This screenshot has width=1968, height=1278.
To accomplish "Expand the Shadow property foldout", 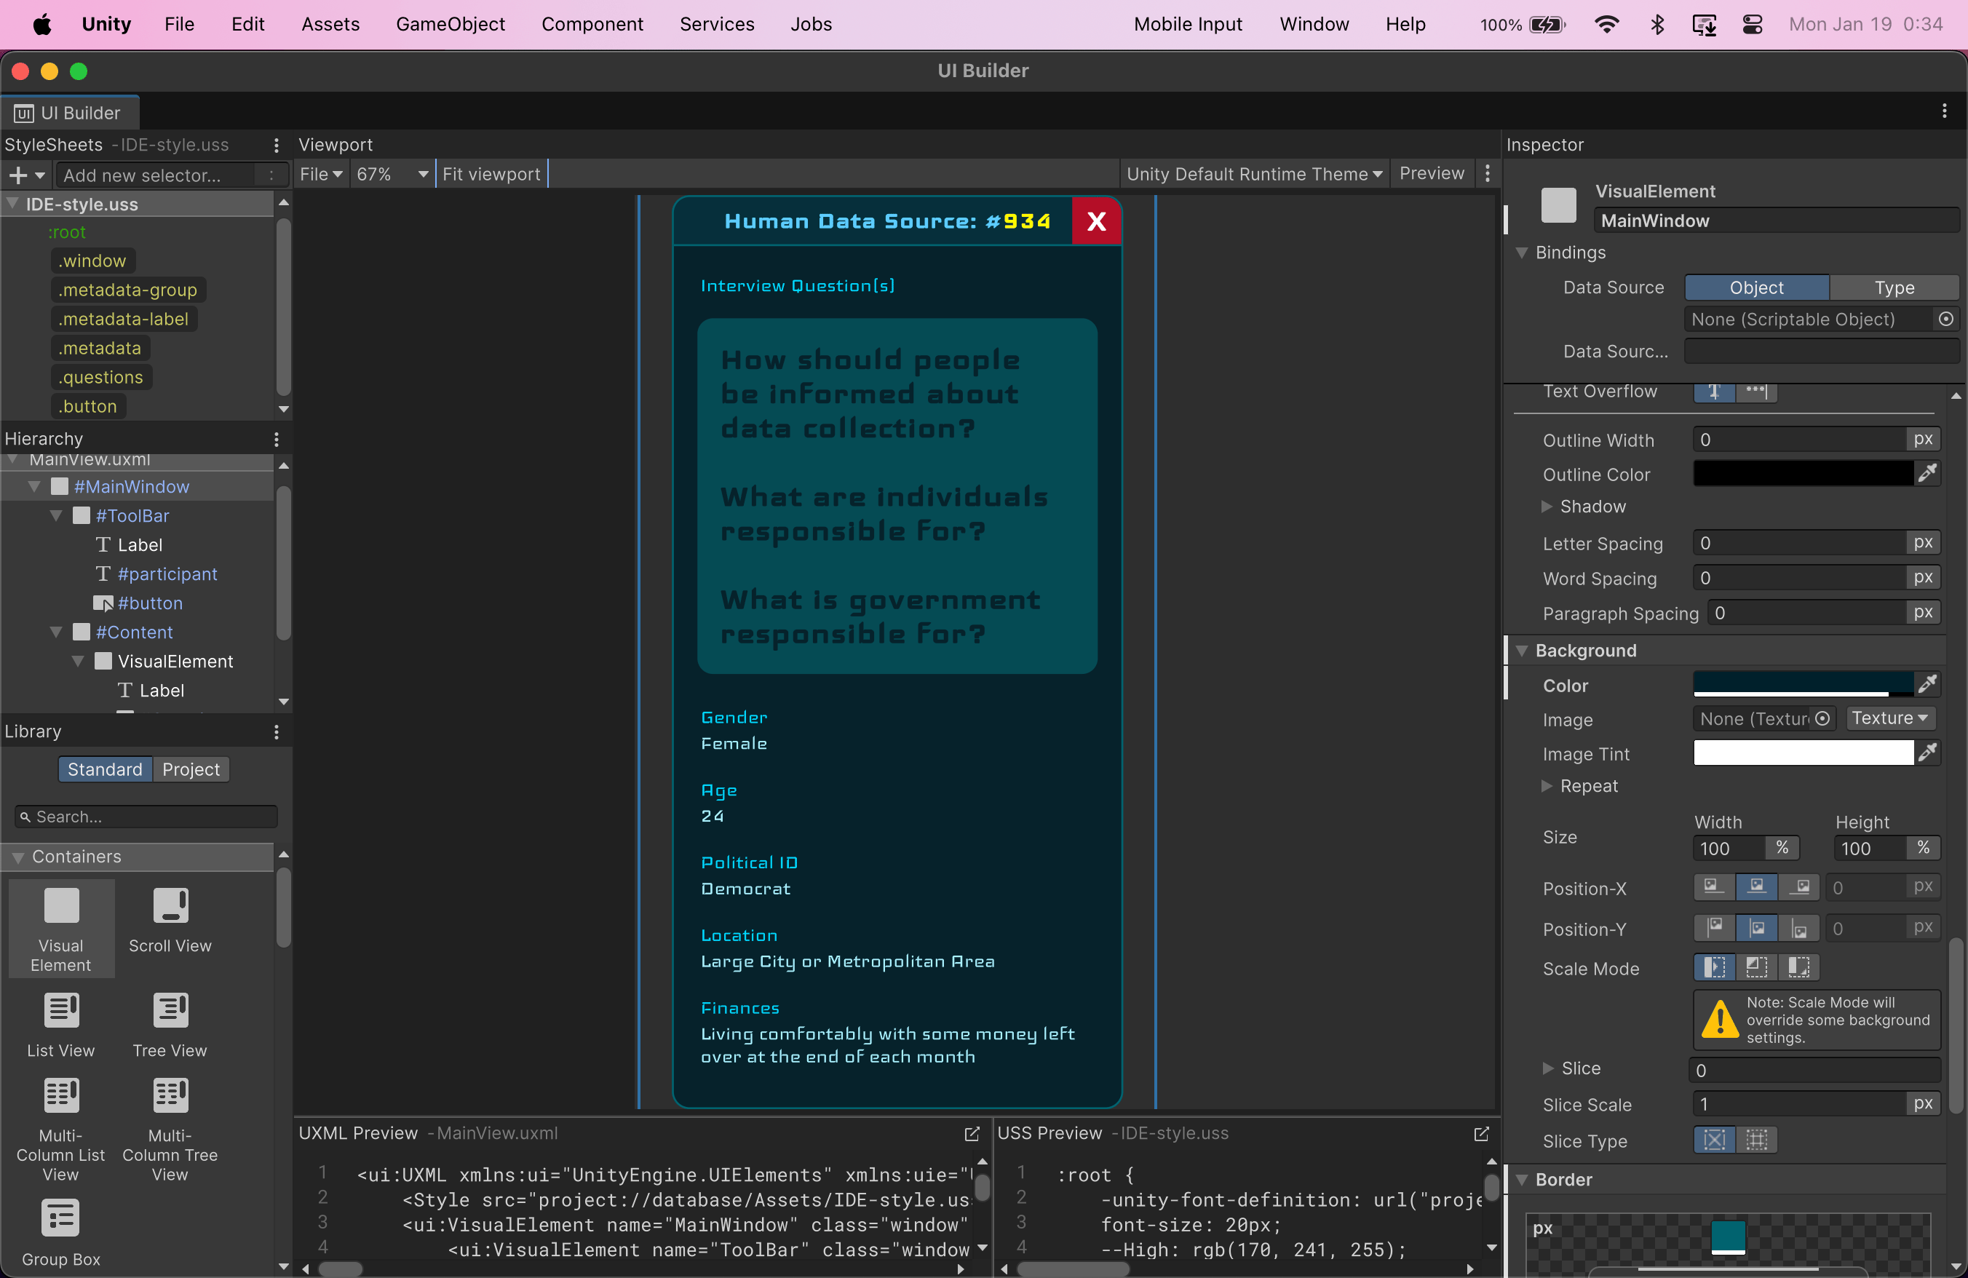I will [x=1547, y=507].
